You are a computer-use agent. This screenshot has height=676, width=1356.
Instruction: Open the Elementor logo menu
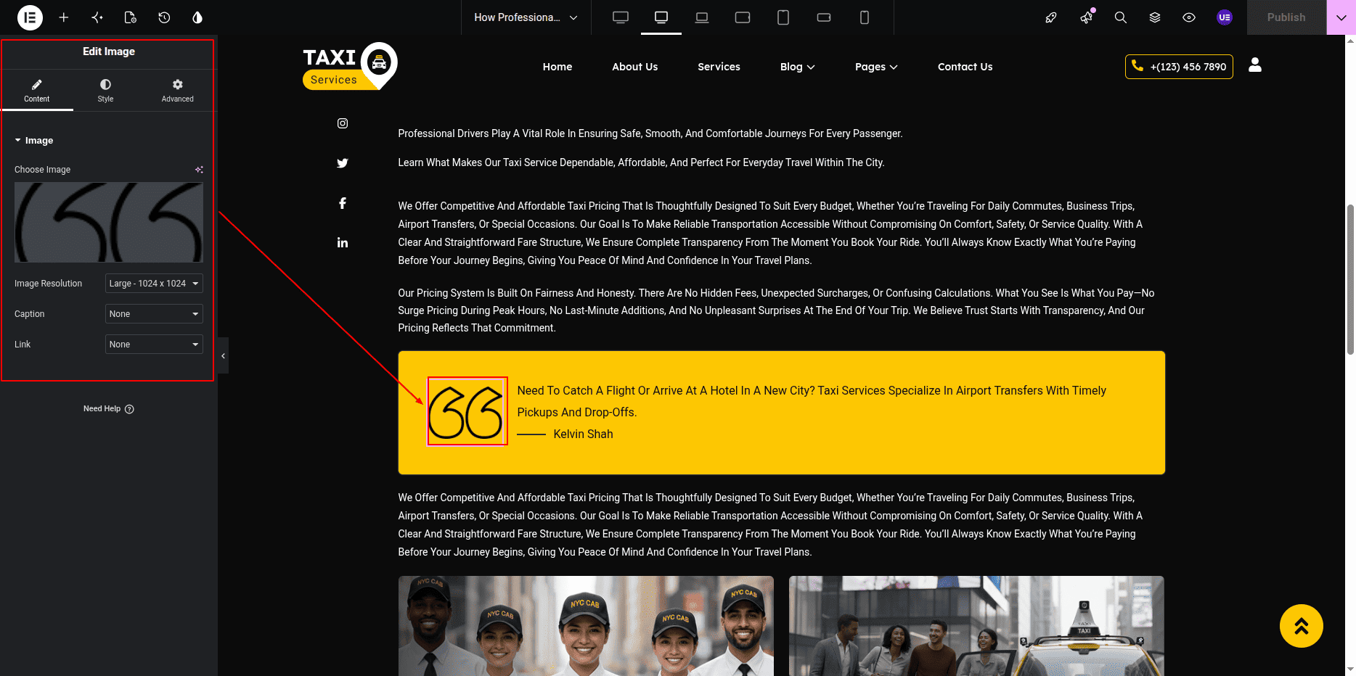point(30,17)
